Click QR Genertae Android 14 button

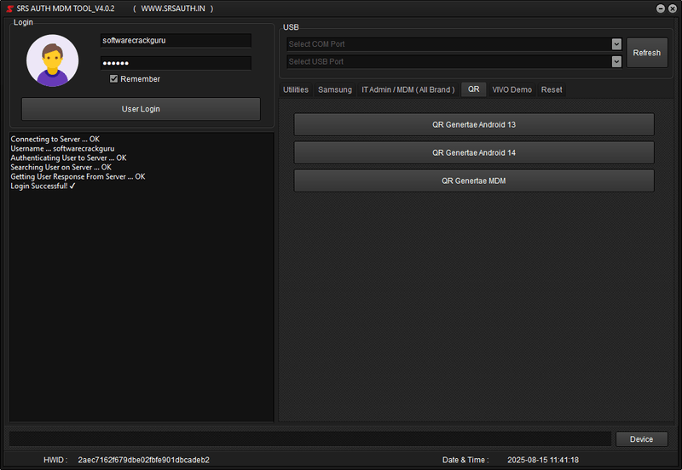coord(474,152)
